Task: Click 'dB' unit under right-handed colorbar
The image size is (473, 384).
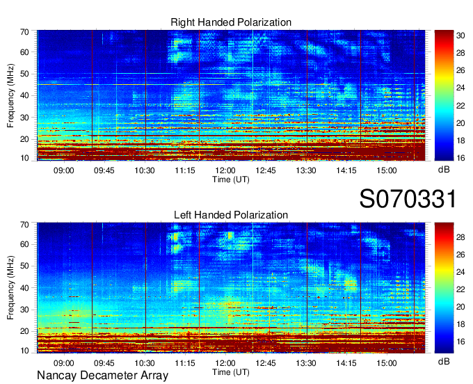Action: (x=444, y=170)
